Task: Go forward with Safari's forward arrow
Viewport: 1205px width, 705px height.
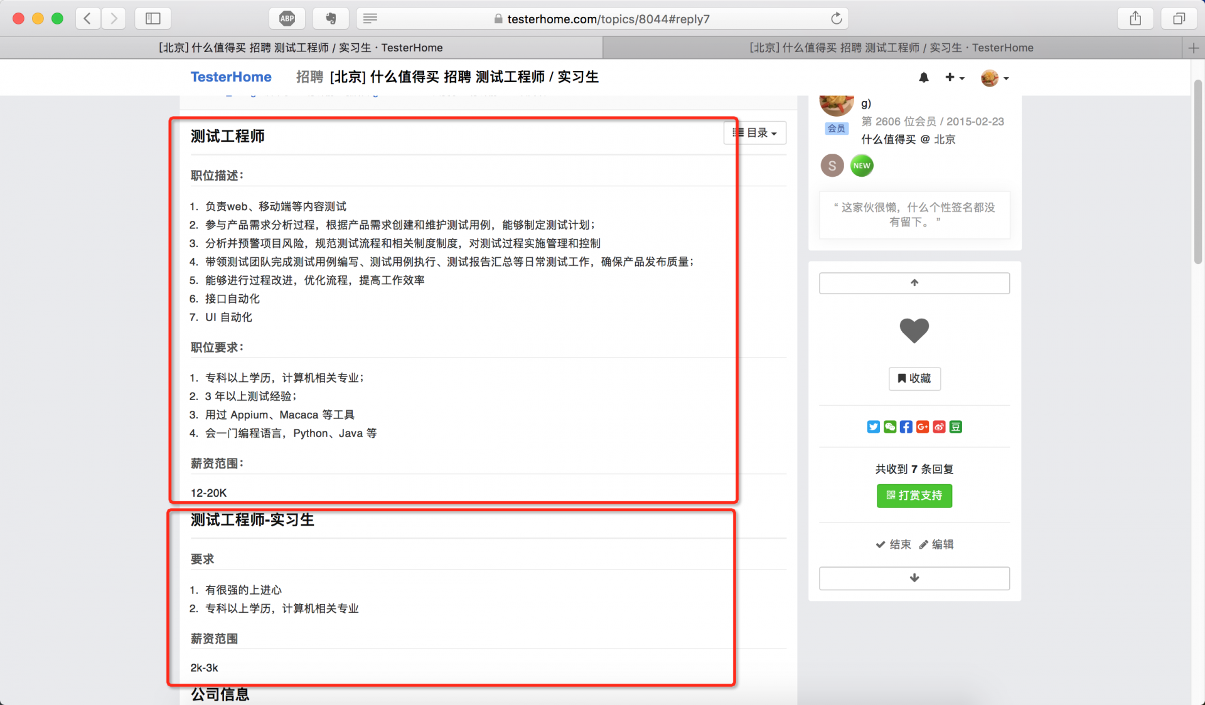Action: click(114, 18)
